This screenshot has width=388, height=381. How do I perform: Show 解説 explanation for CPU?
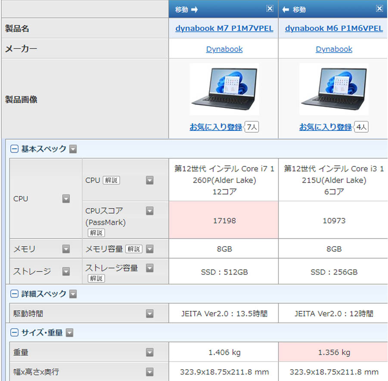111,180
